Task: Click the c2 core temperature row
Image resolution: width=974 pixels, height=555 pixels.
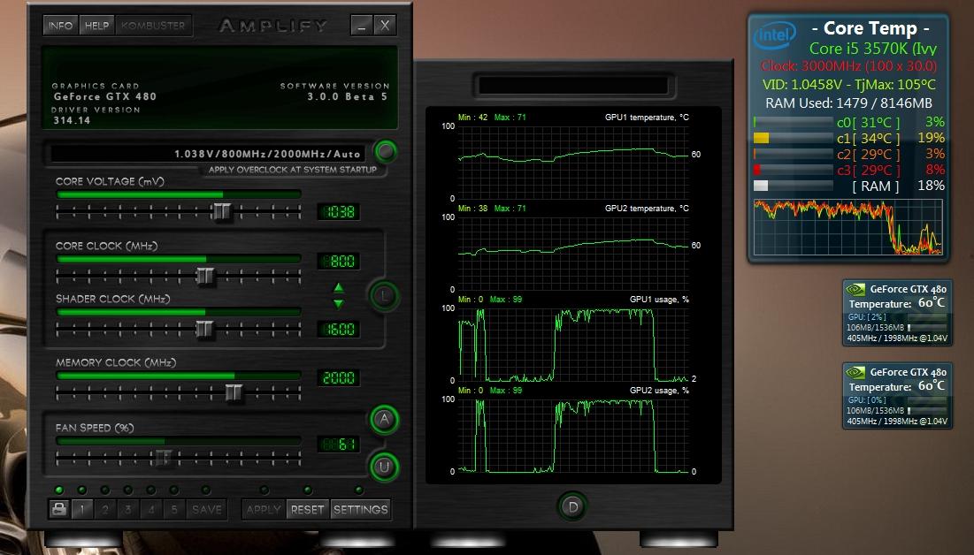Action: click(848, 154)
